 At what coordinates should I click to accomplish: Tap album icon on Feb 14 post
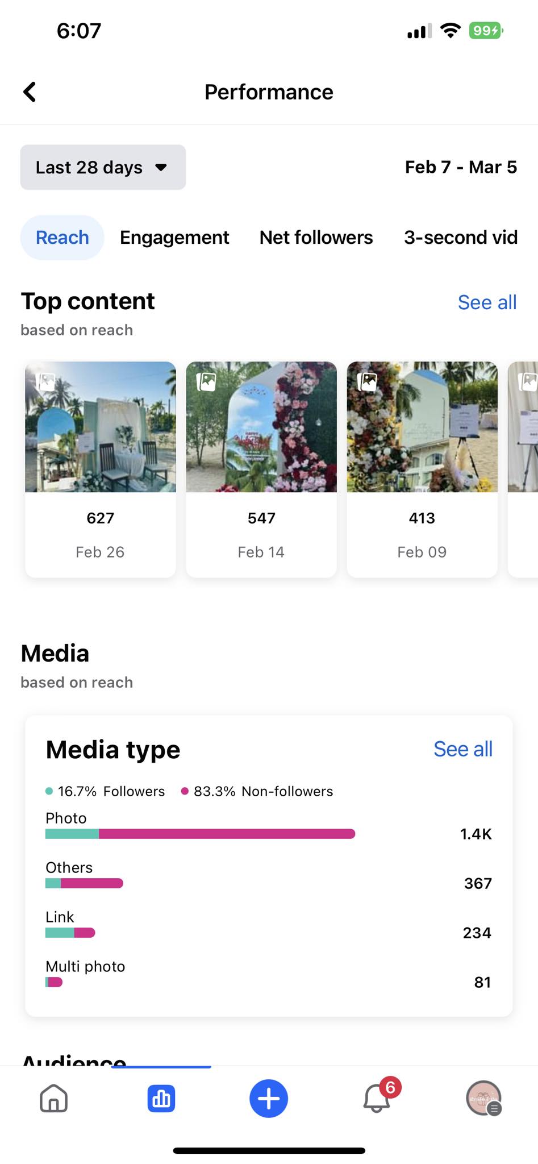206,381
